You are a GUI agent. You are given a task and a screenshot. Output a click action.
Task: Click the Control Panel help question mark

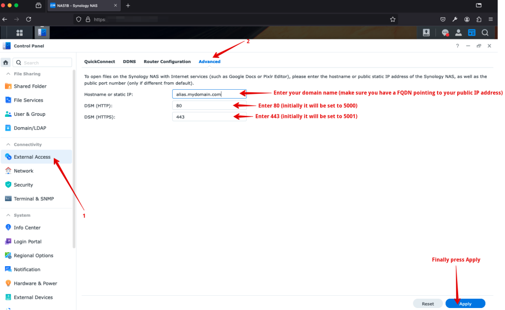tap(457, 46)
